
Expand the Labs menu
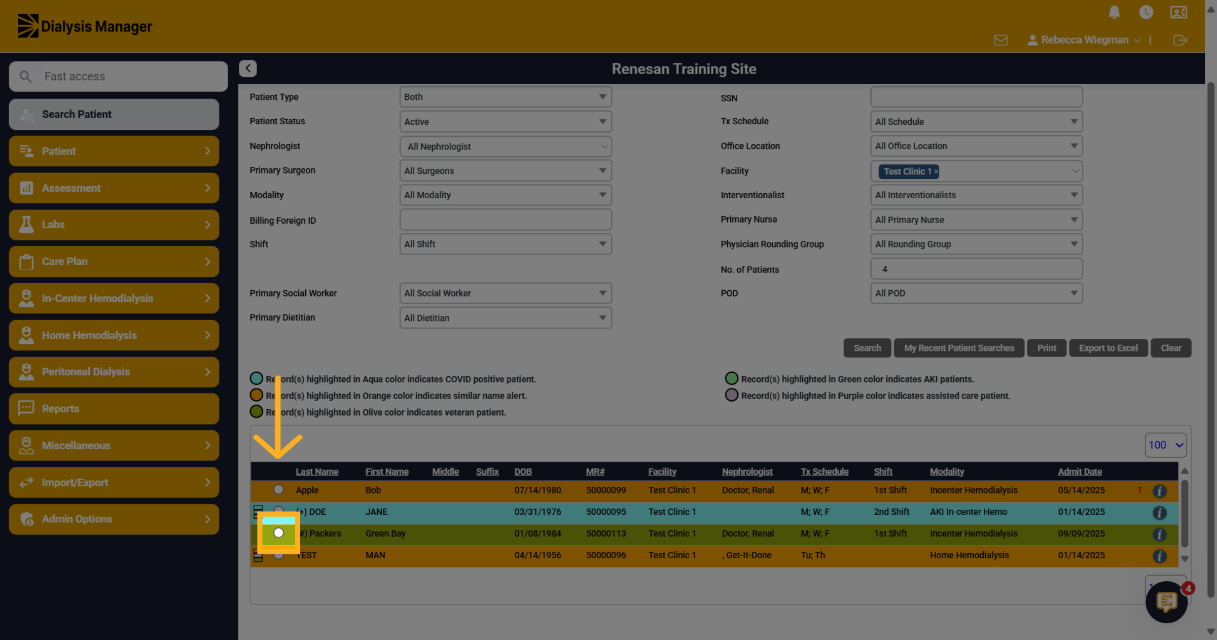114,225
